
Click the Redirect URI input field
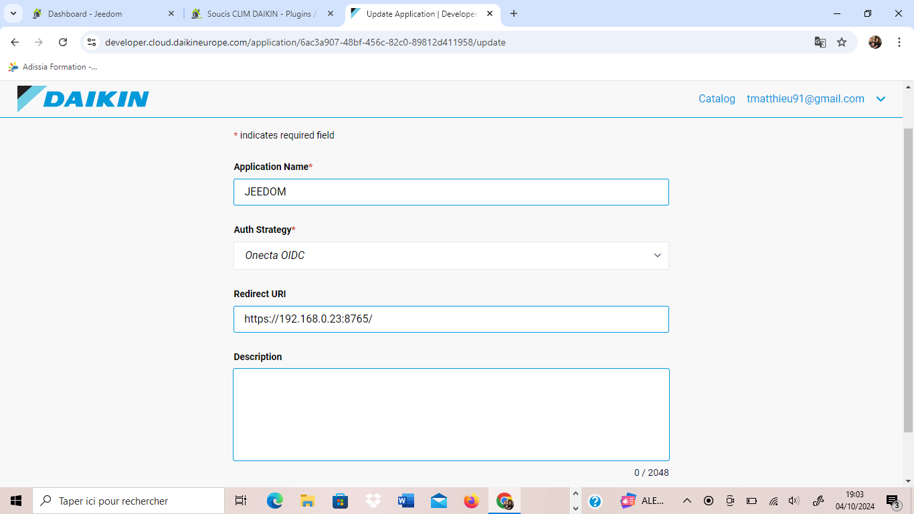pyautogui.click(x=451, y=319)
